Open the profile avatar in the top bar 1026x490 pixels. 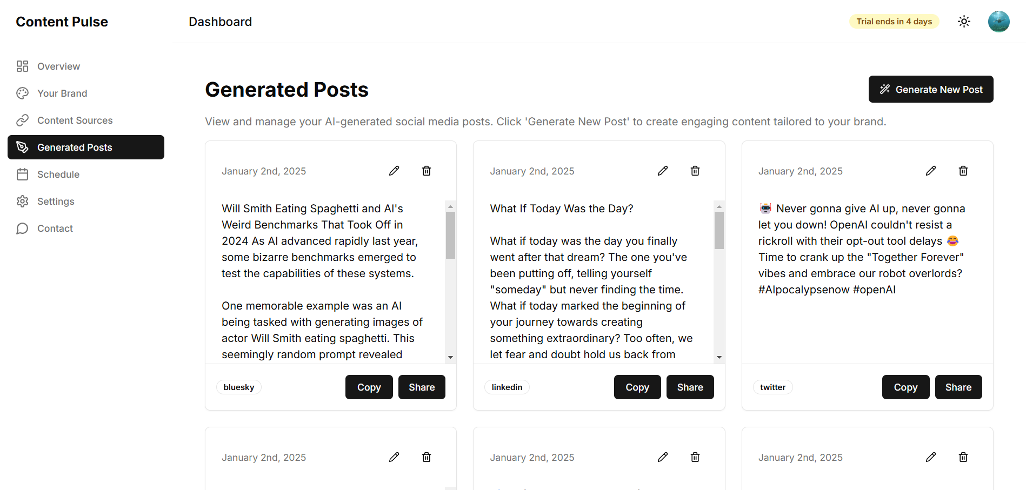[998, 22]
